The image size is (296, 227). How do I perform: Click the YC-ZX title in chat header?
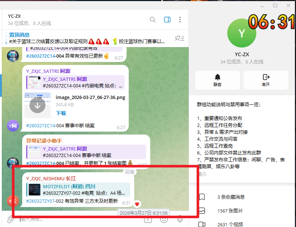point(14,16)
